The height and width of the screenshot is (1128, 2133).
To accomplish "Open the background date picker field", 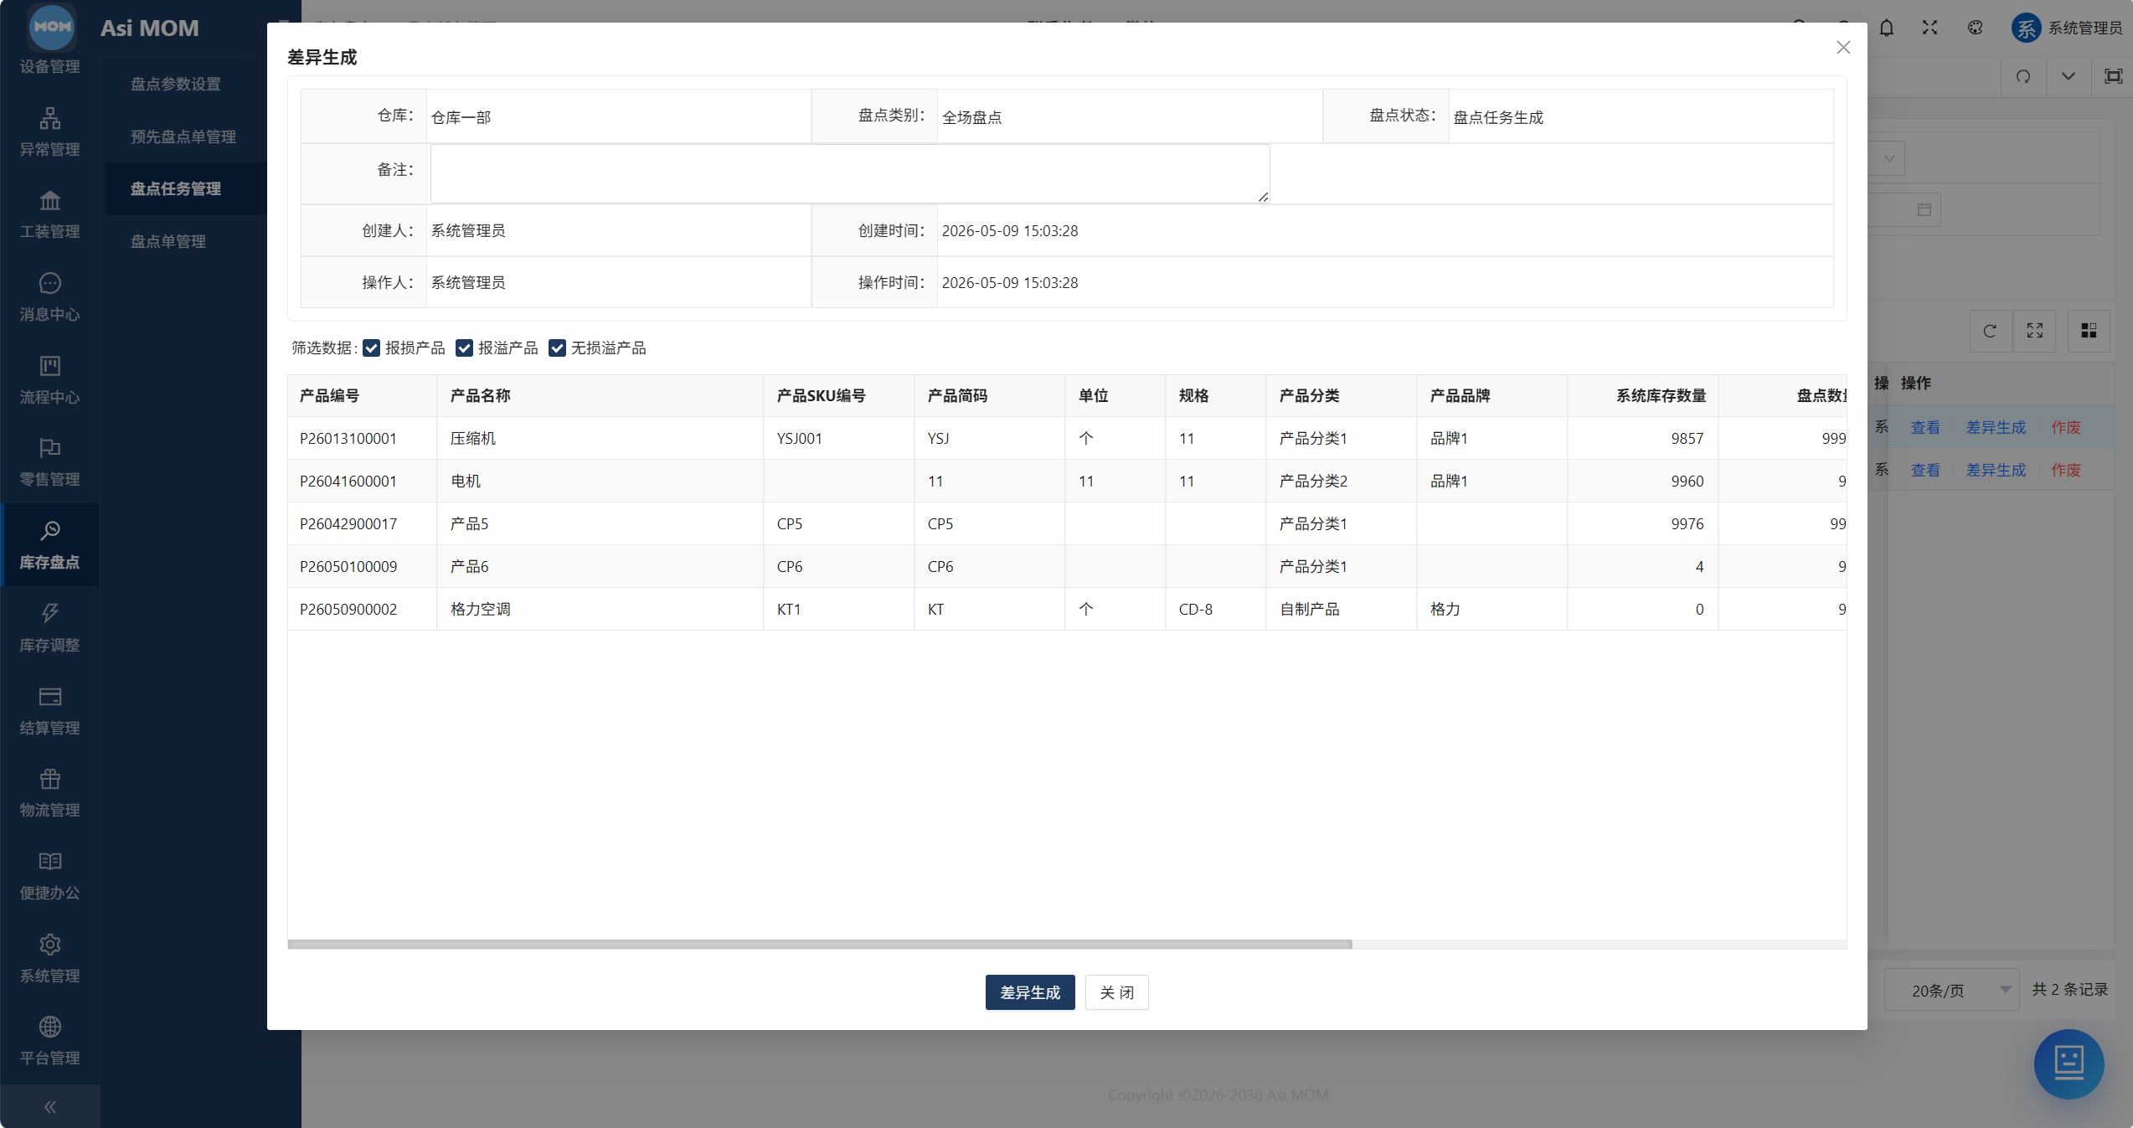I will click(1905, 209).
